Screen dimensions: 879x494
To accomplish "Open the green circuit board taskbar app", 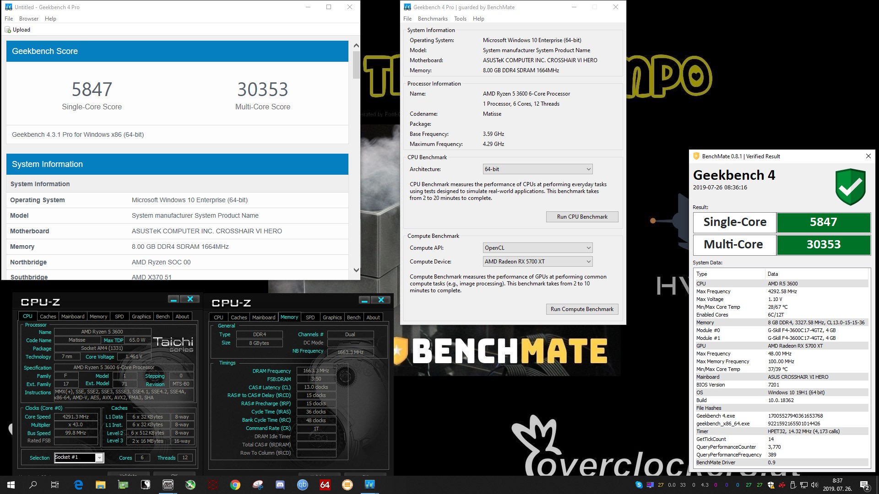I will point(123,485).
